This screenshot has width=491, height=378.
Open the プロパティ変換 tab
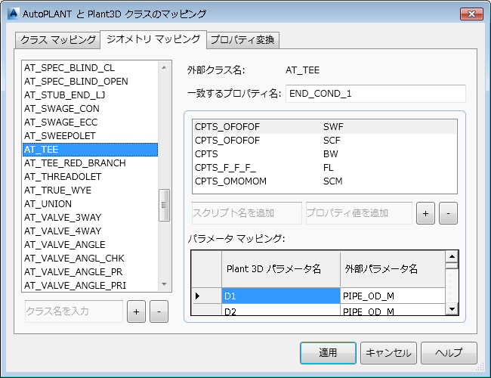[242, 40]
